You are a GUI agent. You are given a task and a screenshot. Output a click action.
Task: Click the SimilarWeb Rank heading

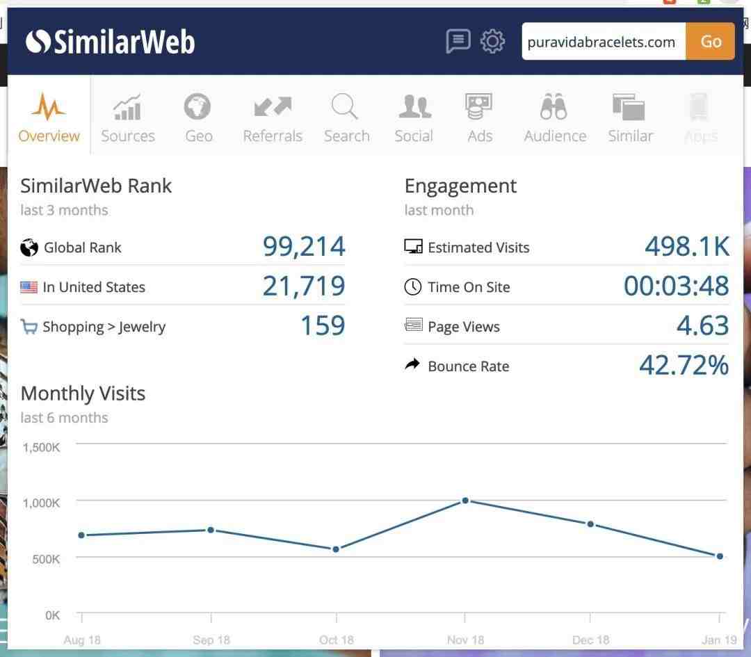point(96,186)
